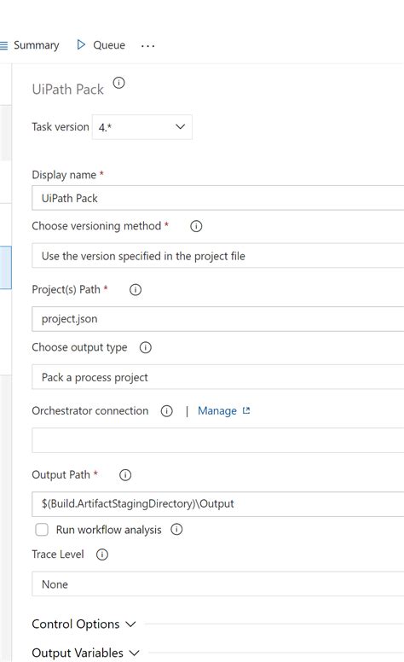Click the info icon beside Choose output type
Viewport: 404px width, 662px height.
(146, 347)
